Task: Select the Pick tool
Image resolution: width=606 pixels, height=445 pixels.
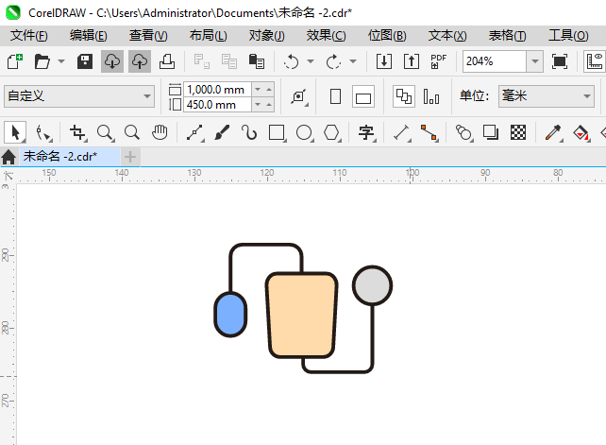Action: pos(15,132)
